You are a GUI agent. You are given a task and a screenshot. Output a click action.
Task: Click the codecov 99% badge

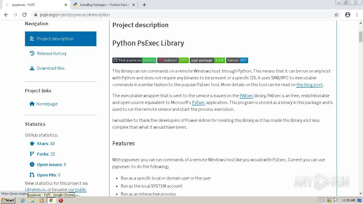click(173, 60)
